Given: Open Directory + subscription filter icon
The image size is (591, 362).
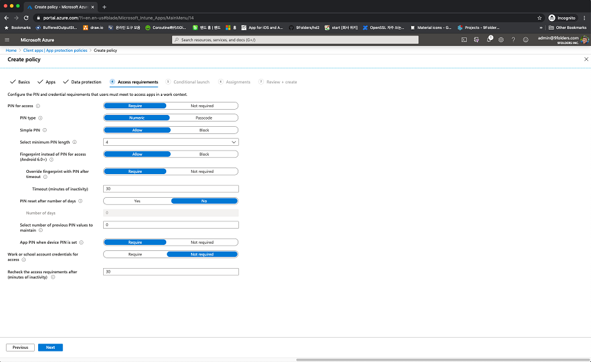Looking at the screenshot, I should (x=477, y=39).
